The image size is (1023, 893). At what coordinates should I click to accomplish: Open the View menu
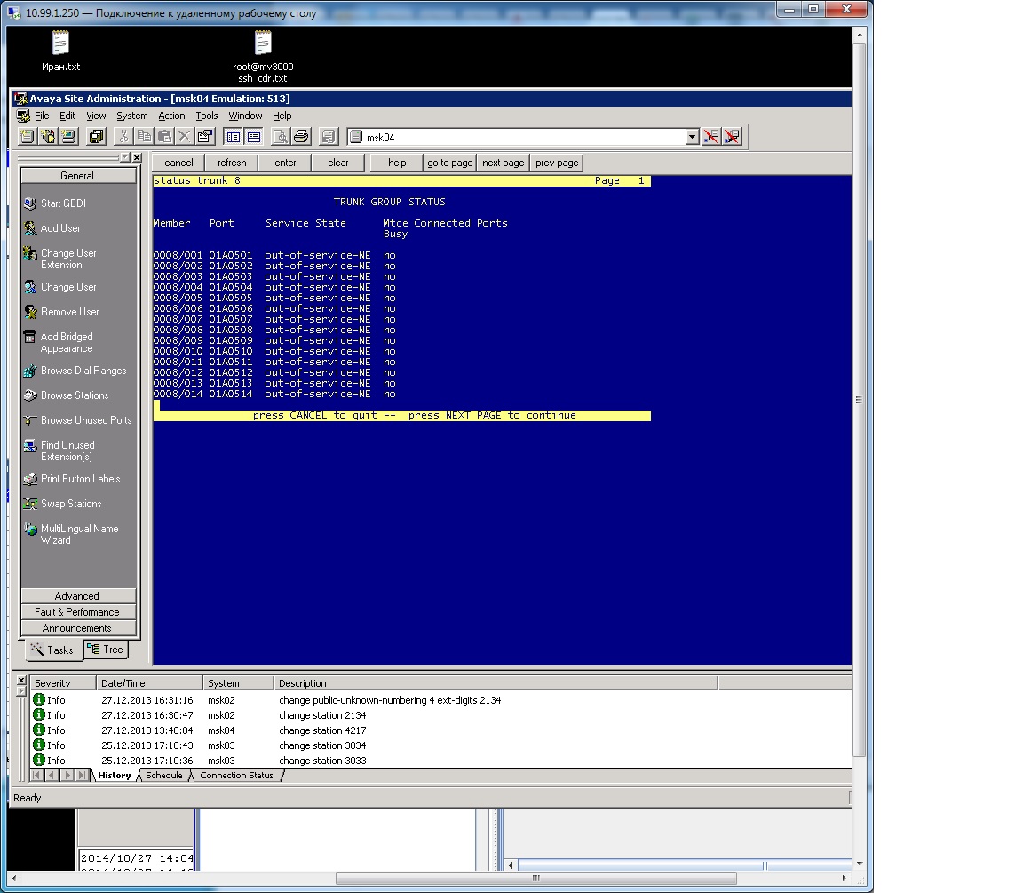[96, 116]
